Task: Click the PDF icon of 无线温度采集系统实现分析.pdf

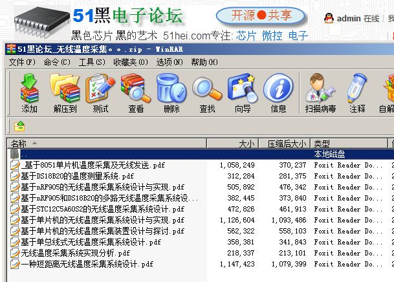Action: (15, 253)
